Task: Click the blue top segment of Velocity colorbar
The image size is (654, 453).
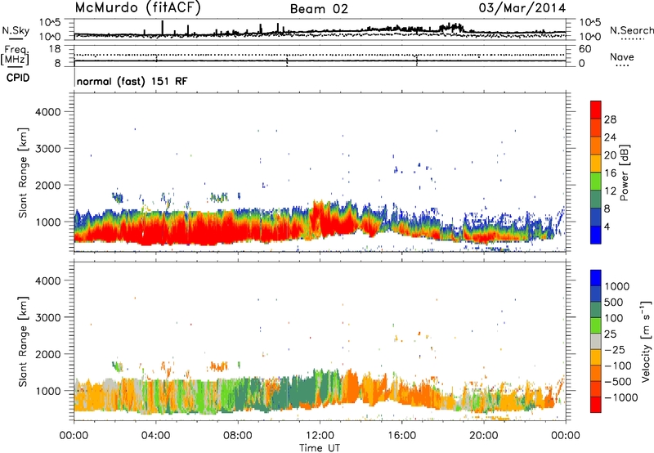Action: click(x=596, y=278)
